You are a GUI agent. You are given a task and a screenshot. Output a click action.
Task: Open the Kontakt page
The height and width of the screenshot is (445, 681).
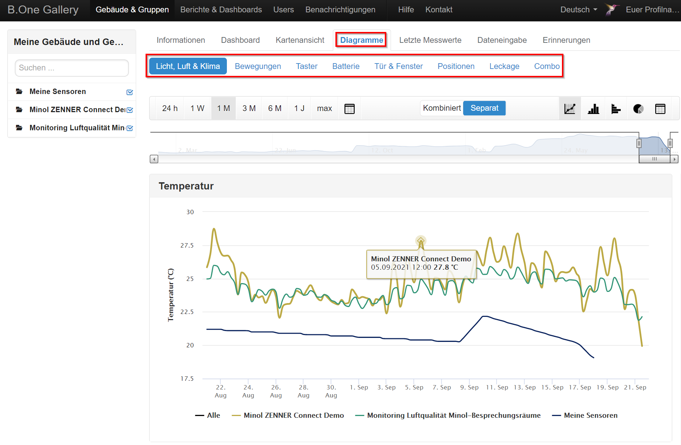[439, 10]
